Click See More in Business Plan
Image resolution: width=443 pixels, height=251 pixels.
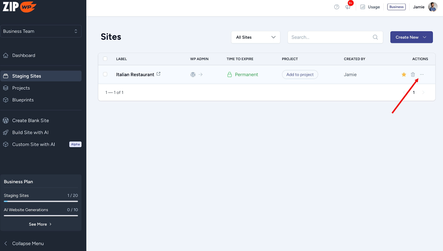pyautogui.click(x=40, y=224)
